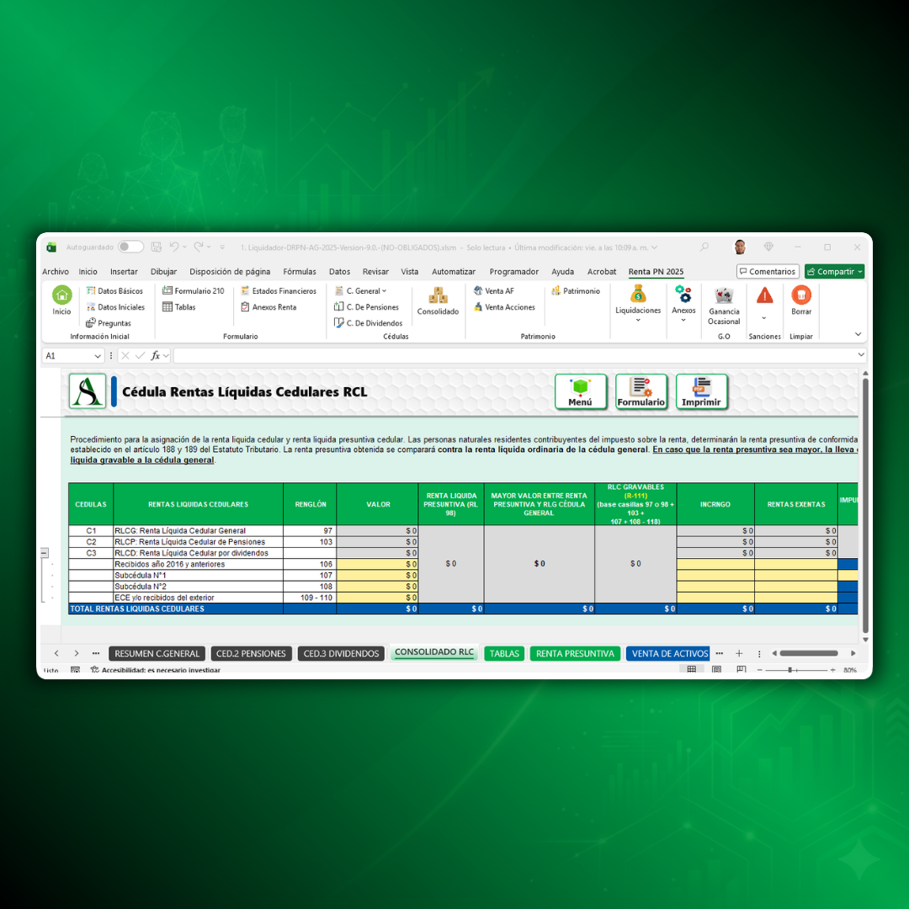Click the Borrar trash icon

coord(801,295)
